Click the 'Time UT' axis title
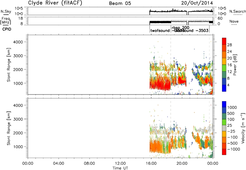Image resolution: width=246 pixels, height=170 pixels. 120,168
